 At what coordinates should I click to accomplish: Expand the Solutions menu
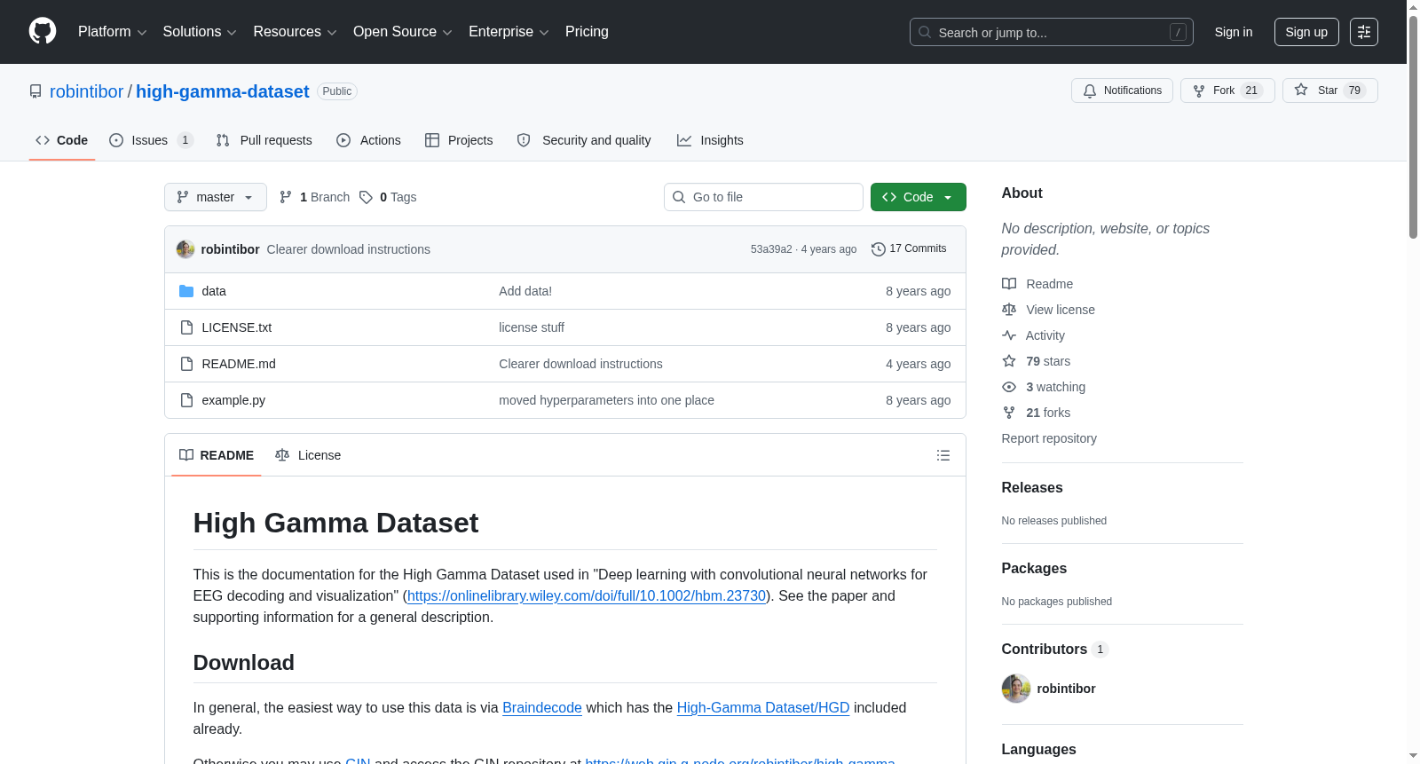pos(200,32)
